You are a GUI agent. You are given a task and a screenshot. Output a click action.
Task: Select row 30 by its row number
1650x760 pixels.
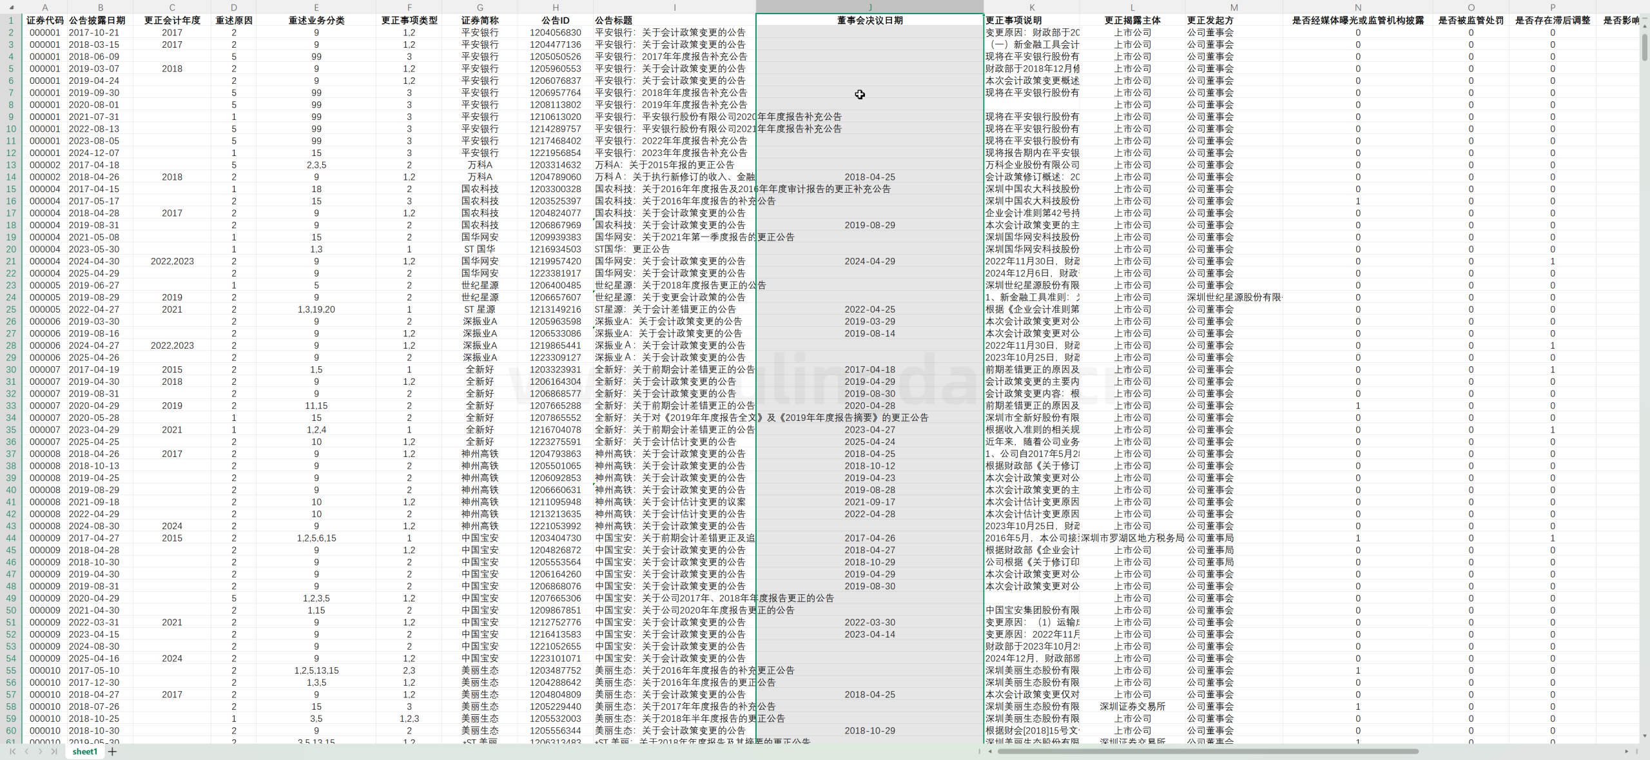click(x=11, y=369)
